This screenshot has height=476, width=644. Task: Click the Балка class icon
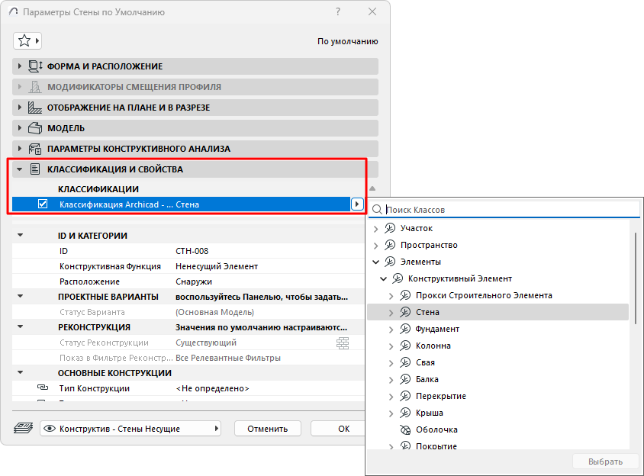(x=405, y=379)
